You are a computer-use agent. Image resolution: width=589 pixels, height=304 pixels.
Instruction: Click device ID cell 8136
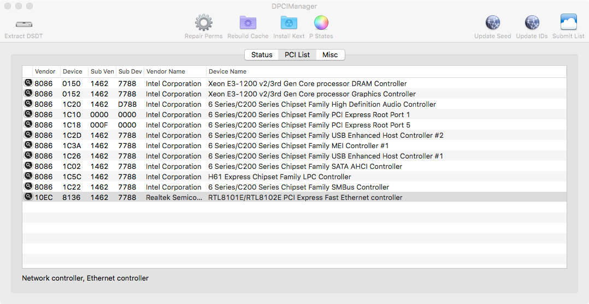[x=72, y=198]
